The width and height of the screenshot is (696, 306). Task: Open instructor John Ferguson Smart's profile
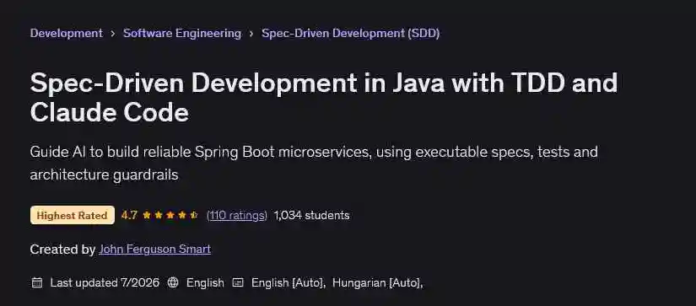pos(155,250)
